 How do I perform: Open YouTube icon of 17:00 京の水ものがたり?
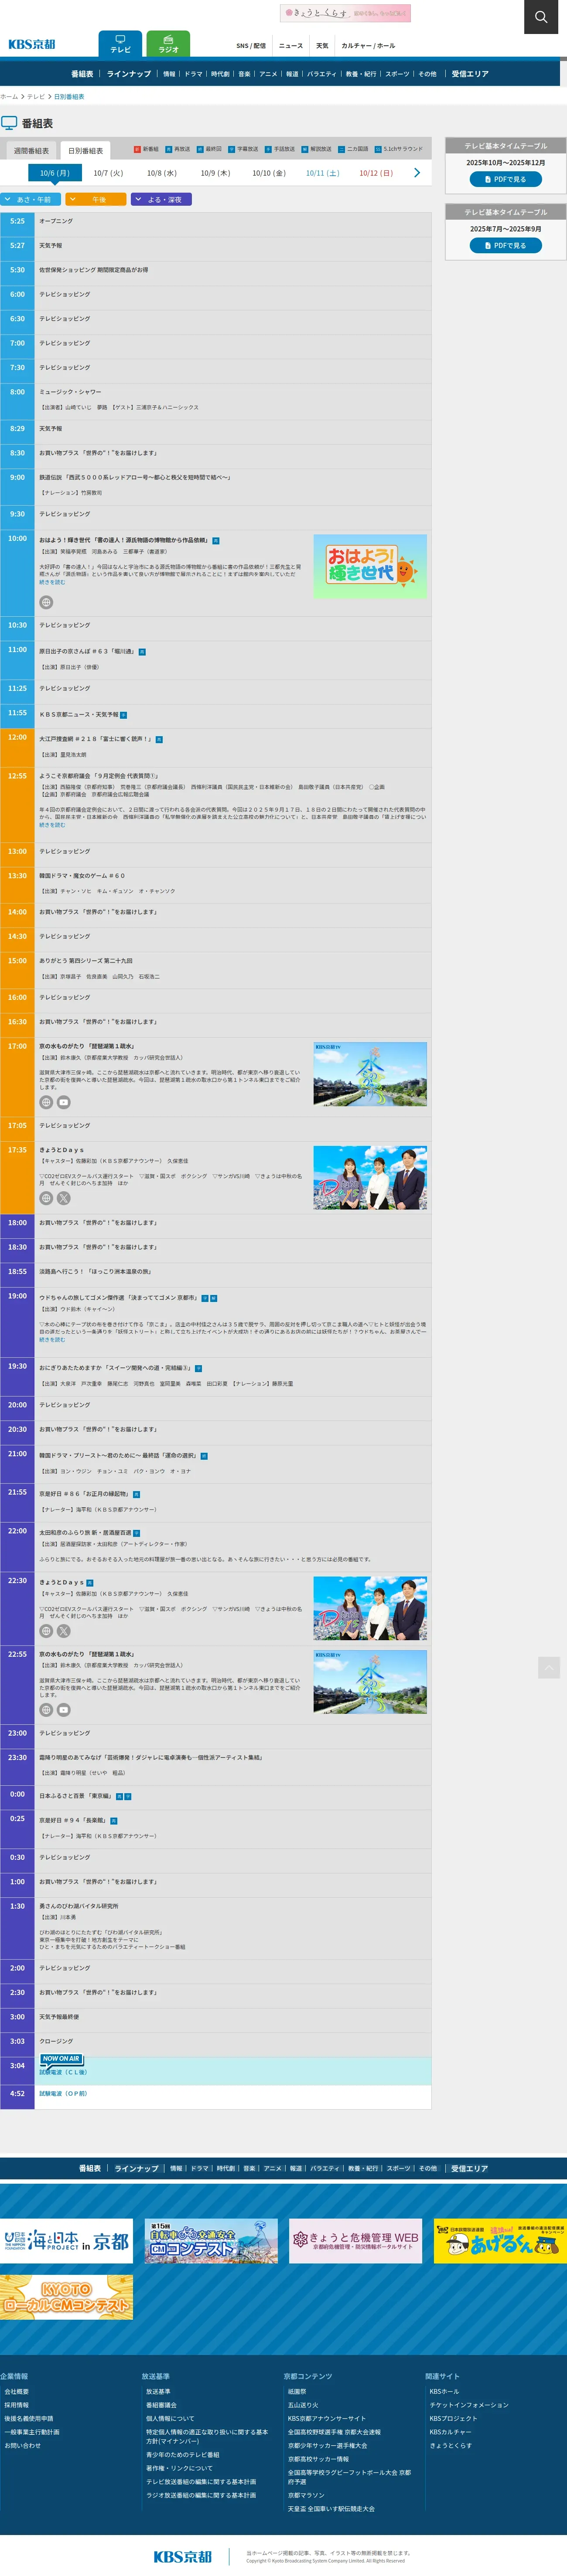pyautogui.click(x=64, y=1102)
